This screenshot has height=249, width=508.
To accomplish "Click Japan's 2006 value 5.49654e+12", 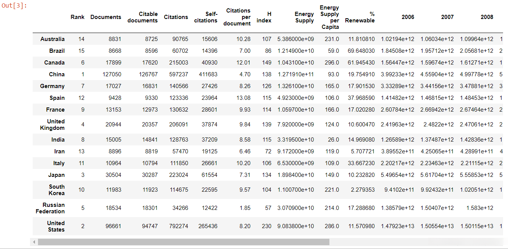I will (x=398, y=175).
